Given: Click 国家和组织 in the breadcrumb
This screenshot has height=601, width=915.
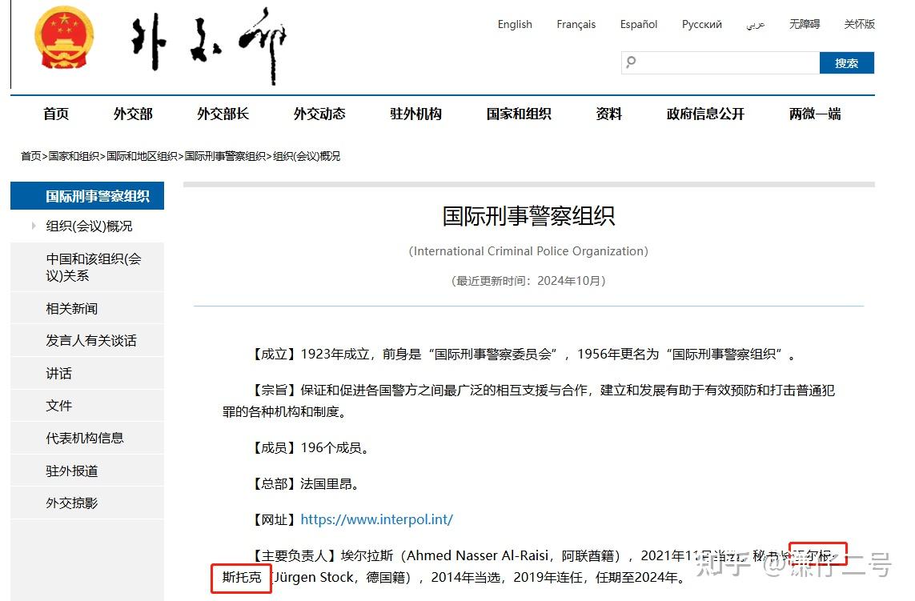Looking at the screenshot, I should point(74,156).
